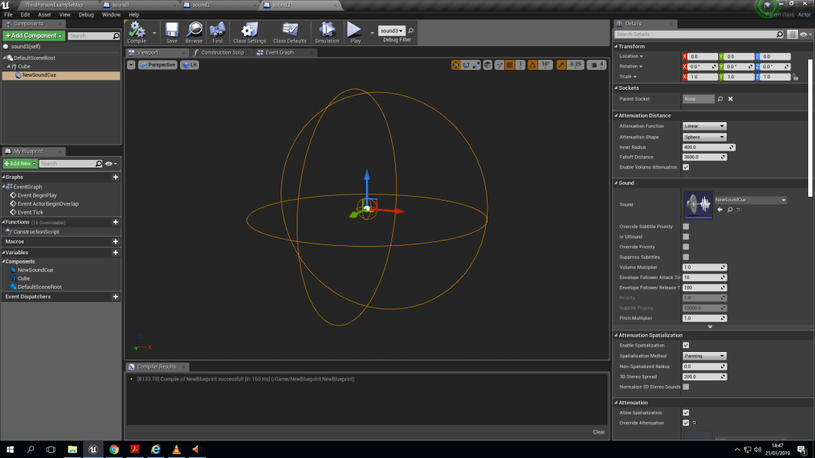Image resolution: width=815 pixels, height=458 pixels.
Task: Open Attenuation Shape dropdown
Action: coord(704,137)
